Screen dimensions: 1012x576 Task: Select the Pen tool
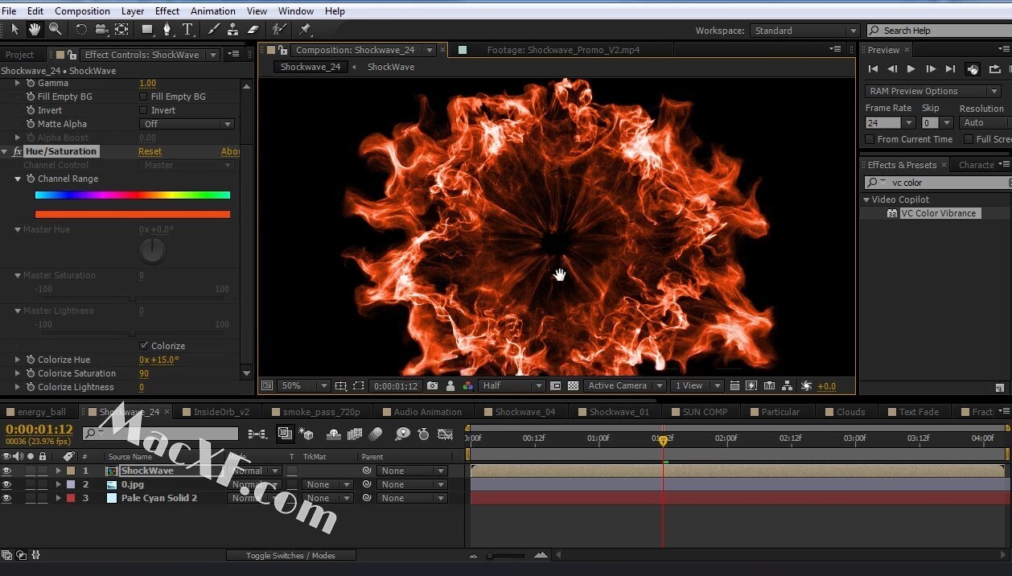(167, 30)
